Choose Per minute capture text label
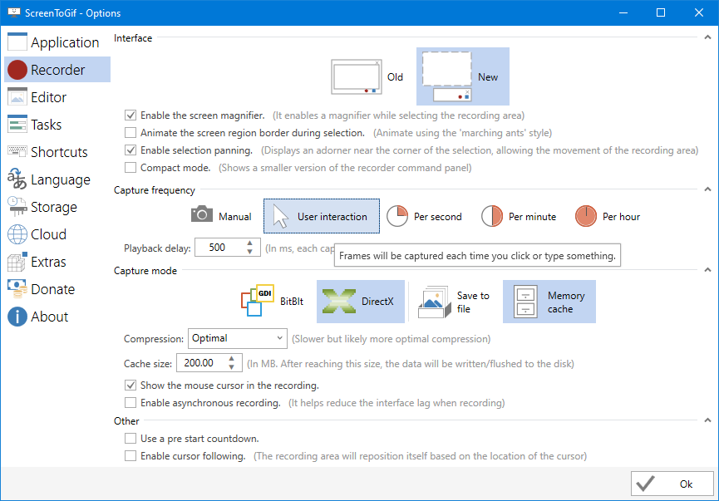The width and height of the screenshot is (719, 501). click(532, 217)
